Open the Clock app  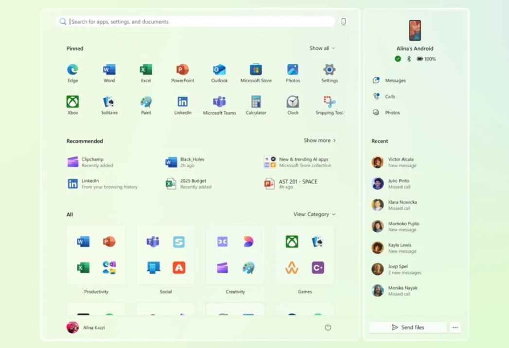coord(293,105)
